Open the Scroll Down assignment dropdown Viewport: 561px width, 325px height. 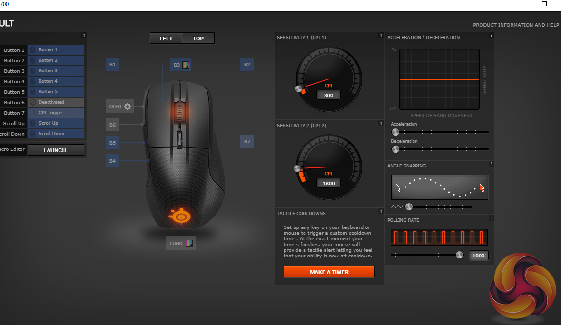[x=56, y=134]
